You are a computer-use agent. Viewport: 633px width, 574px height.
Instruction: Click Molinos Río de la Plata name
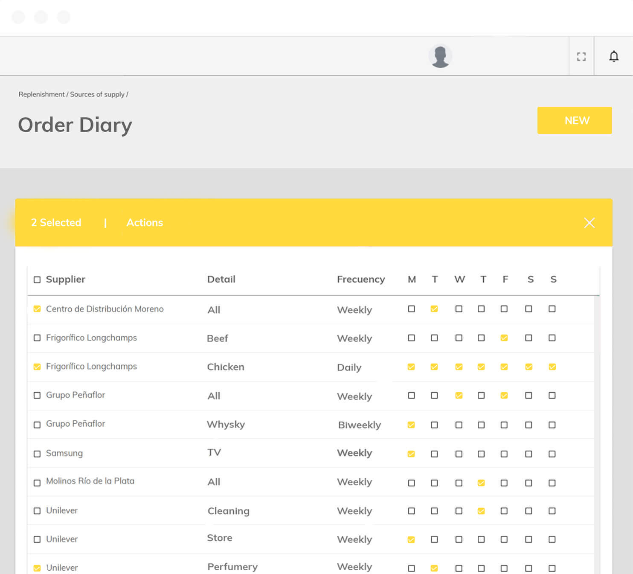(90, 481)
